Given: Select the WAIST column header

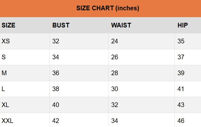Looking at the screenshot, I should click(121, 25).
